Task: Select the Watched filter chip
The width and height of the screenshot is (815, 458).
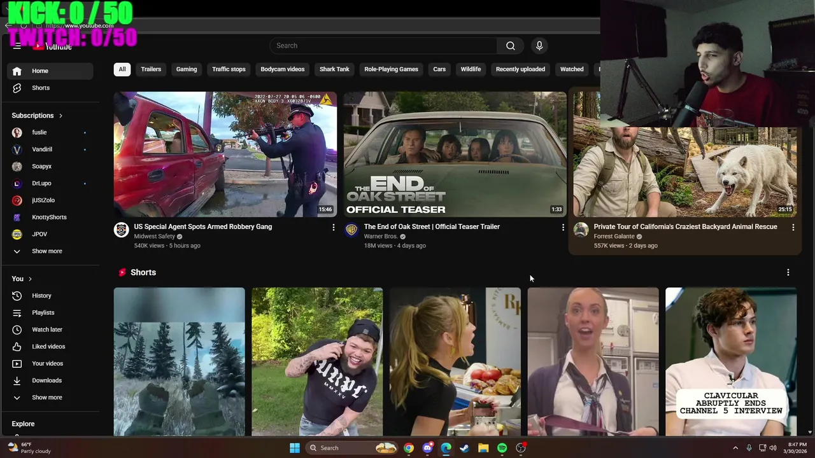Action: [x=572, y=69]
